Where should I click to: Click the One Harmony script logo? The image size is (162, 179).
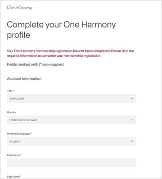click(19, 8)
